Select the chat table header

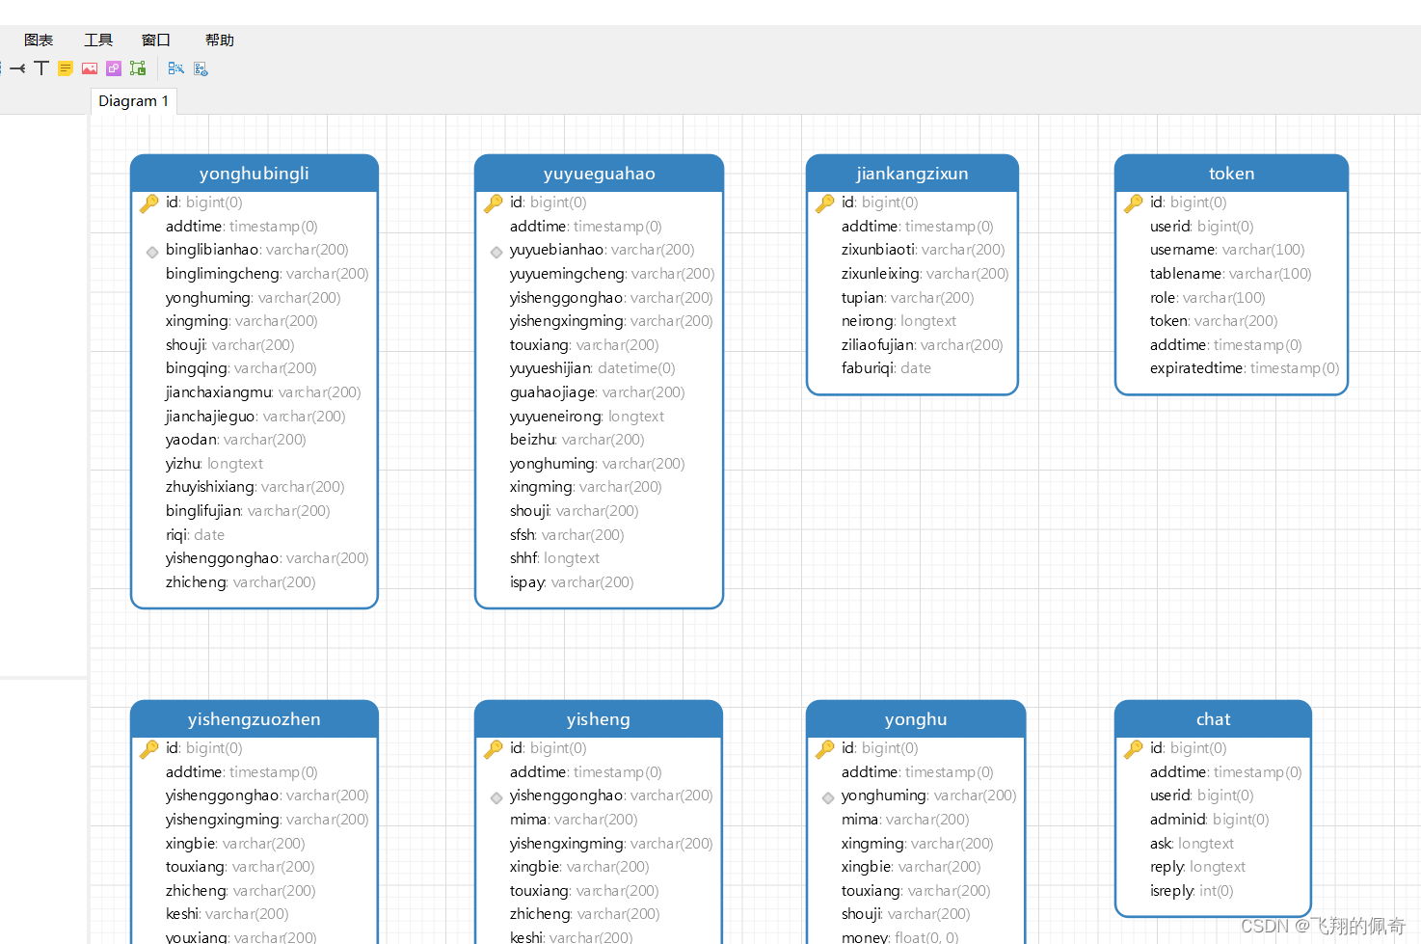[1213, 719]
